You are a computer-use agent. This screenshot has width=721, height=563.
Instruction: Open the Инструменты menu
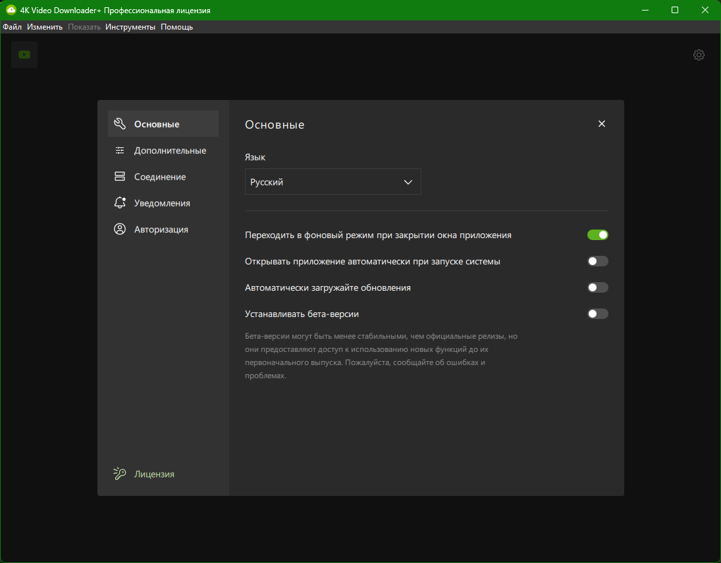[130, 27]
